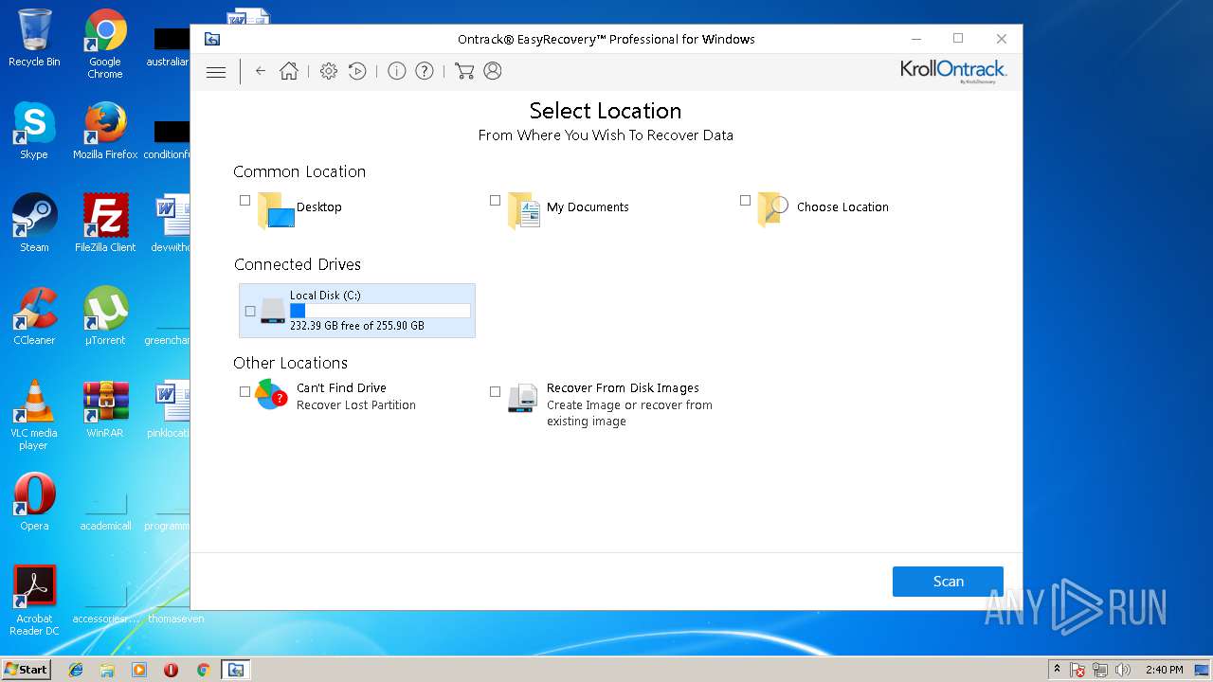Screen dimensions: 1213x682
Task: Click the Desktop folder icon
Action: pyautogui.click(x=276, y=210)
